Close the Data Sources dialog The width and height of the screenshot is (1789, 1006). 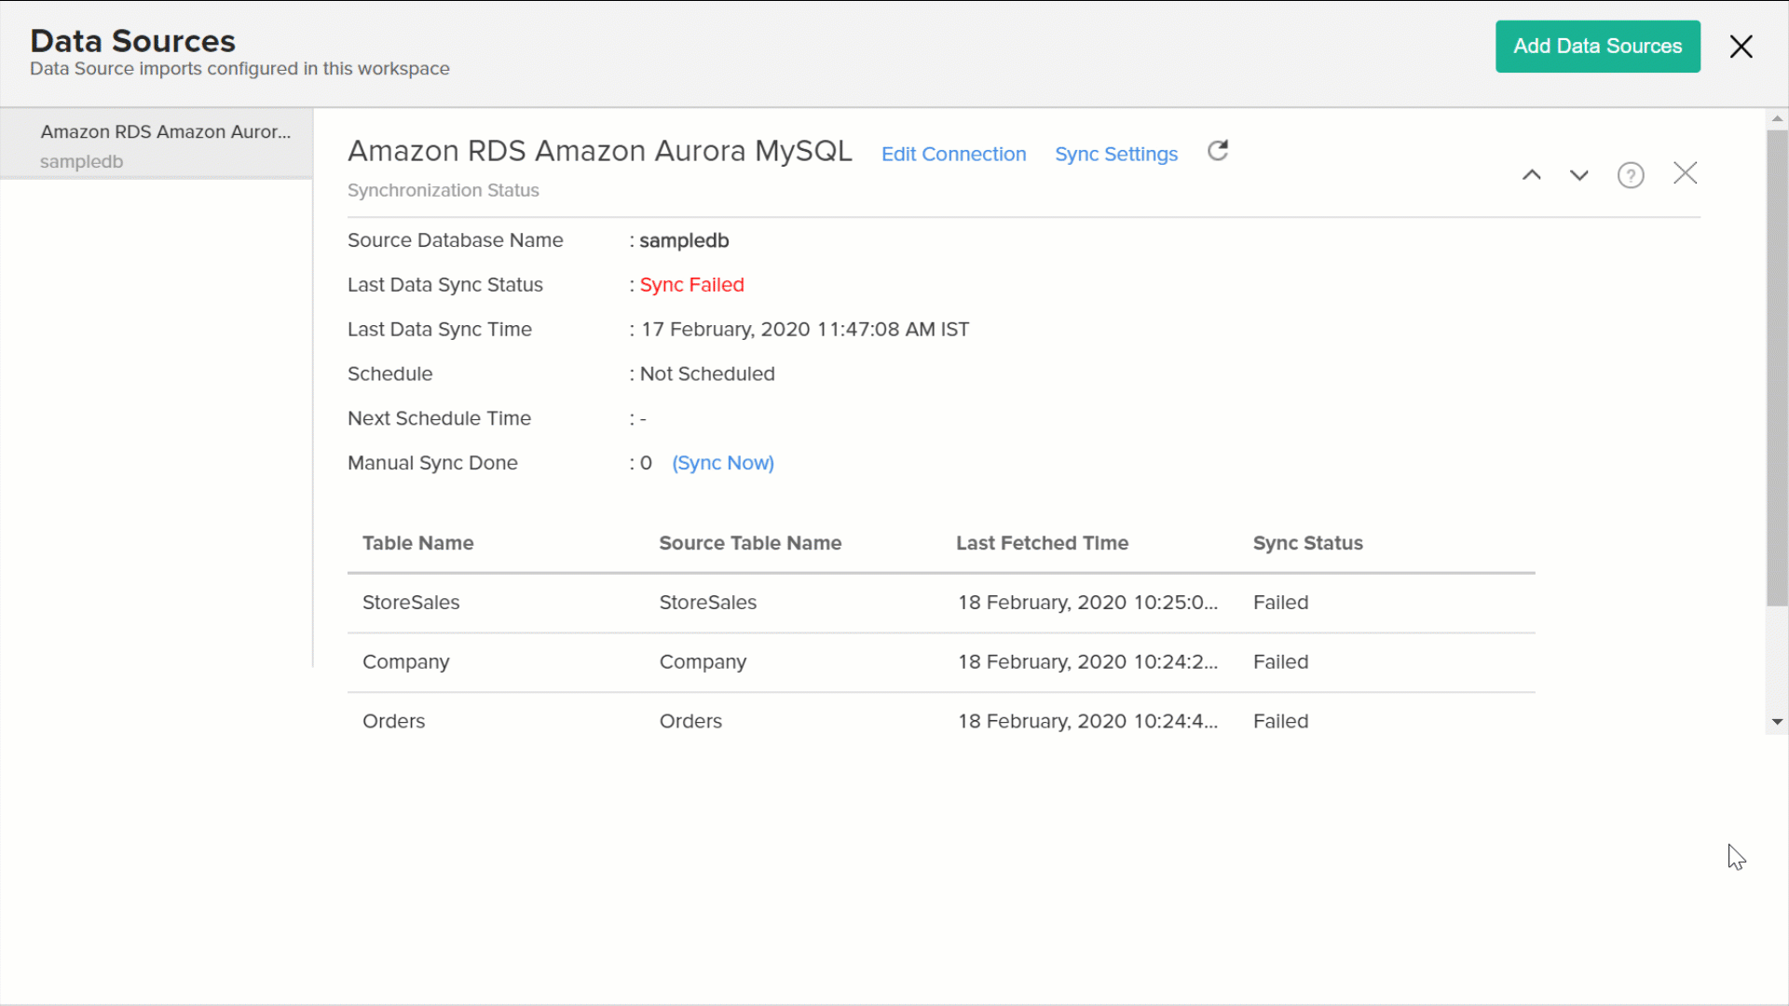pos(1741,47)
